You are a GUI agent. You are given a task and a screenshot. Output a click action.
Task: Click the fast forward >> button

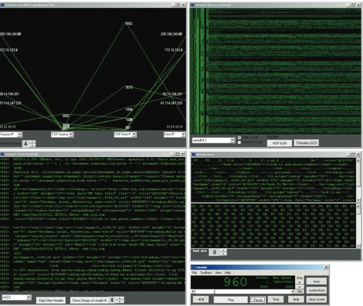pos(296,300)
